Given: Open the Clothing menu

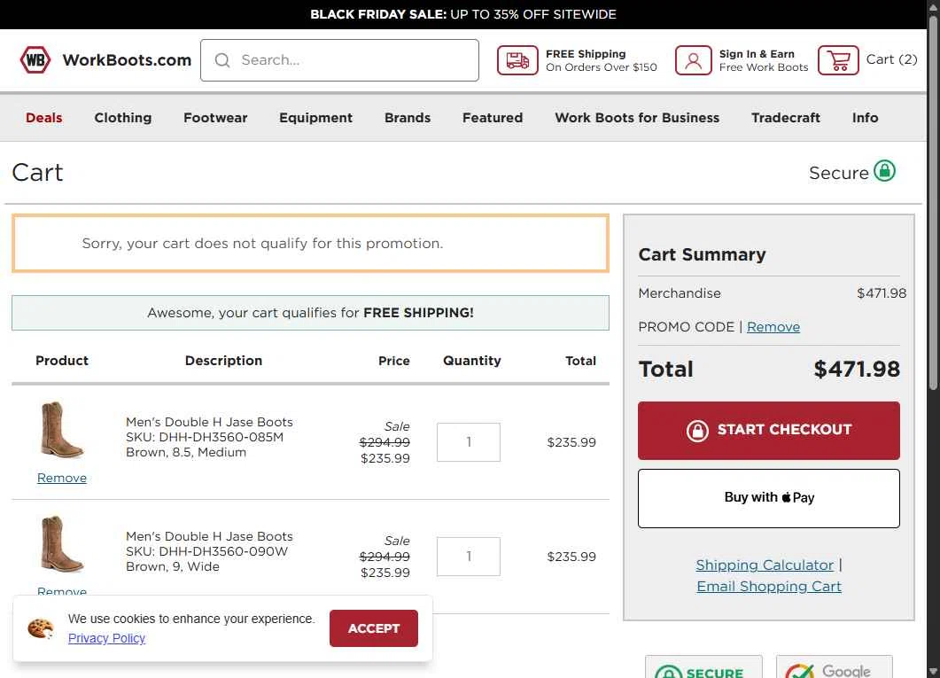Looking at the screenshot, I should [123, 118].
